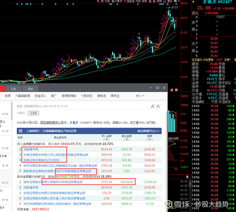Select the 01-30 date entry

click(x=184, y=181)
